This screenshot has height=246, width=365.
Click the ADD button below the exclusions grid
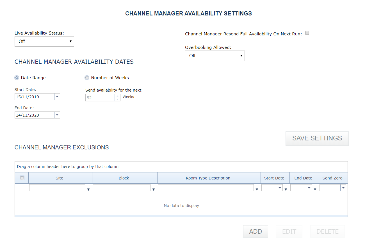(x=255, y=231)
